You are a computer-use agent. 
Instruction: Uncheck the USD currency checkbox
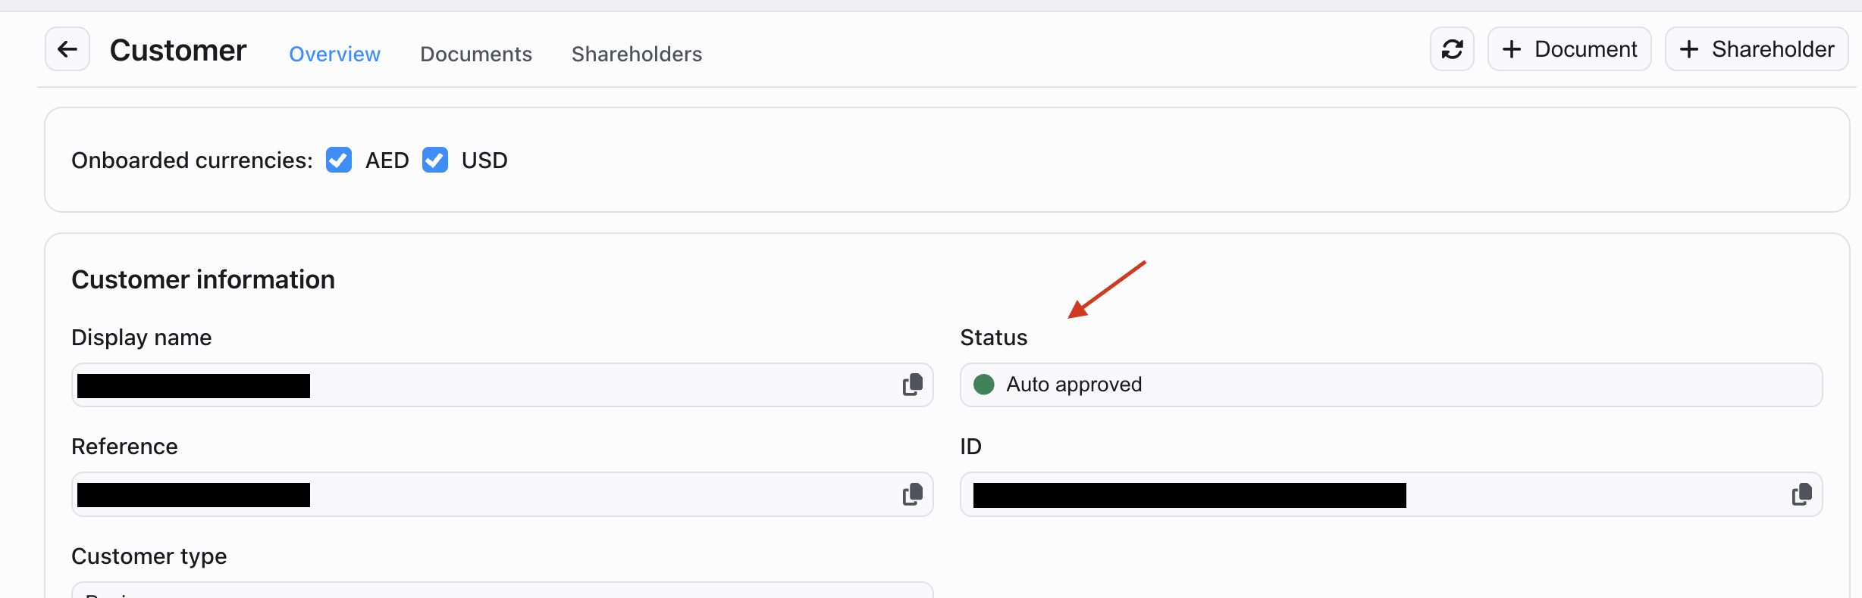point(435,160)
